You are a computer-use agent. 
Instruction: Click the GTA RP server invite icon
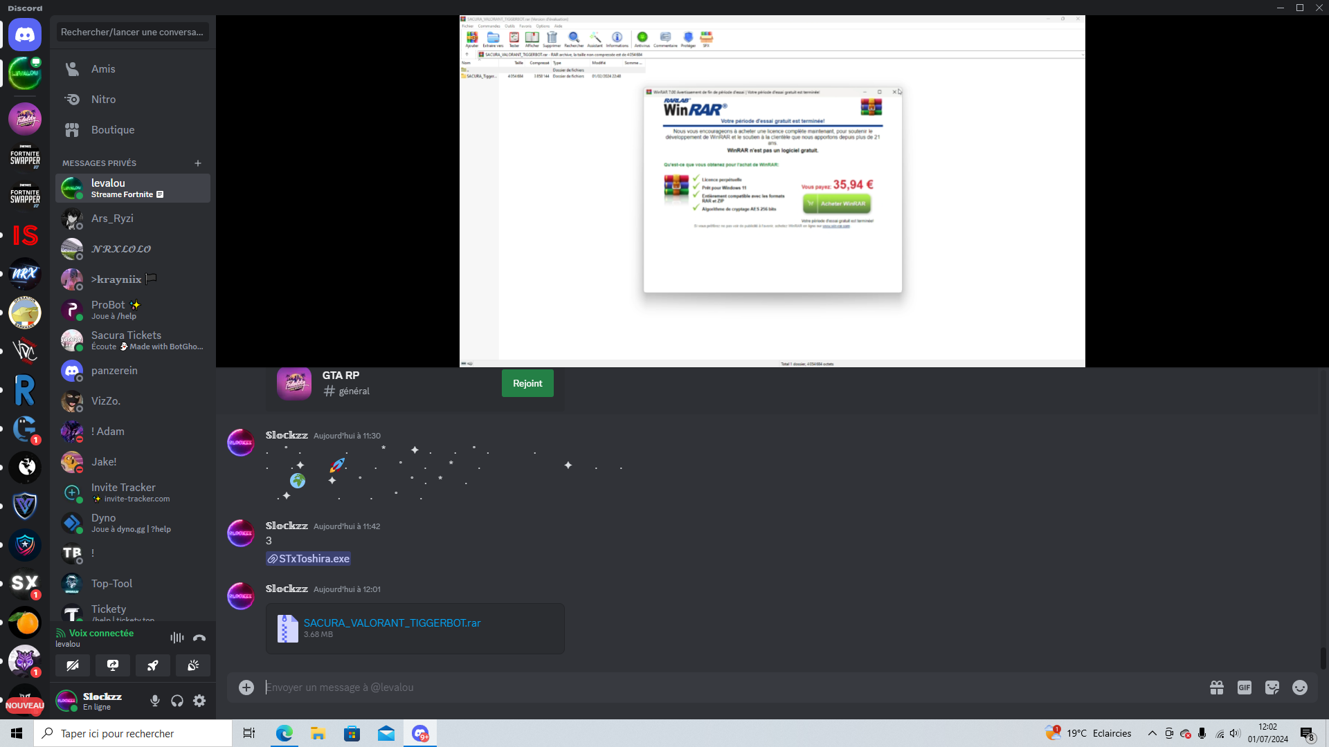[294, 383]
